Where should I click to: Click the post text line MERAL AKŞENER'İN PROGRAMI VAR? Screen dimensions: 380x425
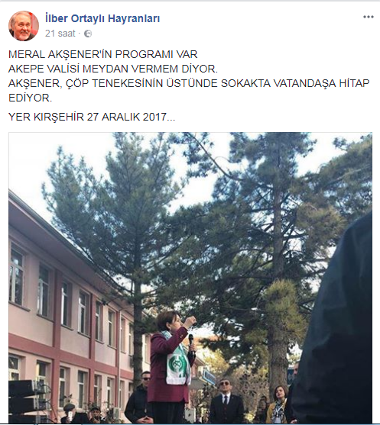(103, 54)
